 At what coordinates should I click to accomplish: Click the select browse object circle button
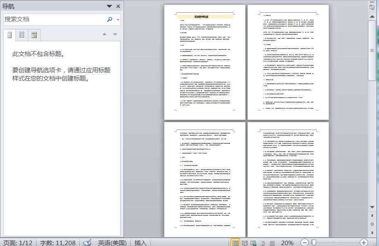click(x=372, y=224)
